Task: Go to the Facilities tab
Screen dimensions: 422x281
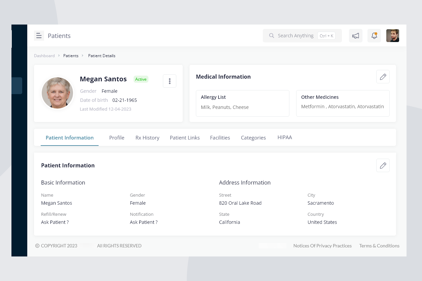Action: pos(220,137)
